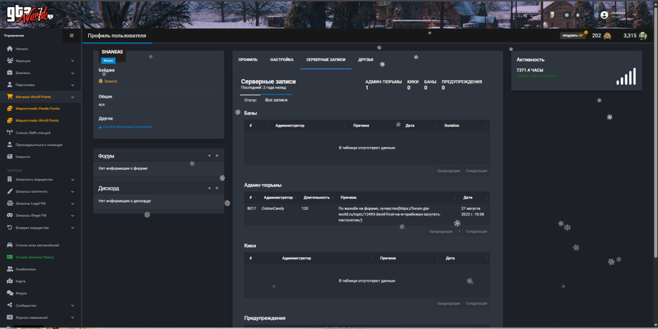Expand the Запросить имущество chevron

72,179
